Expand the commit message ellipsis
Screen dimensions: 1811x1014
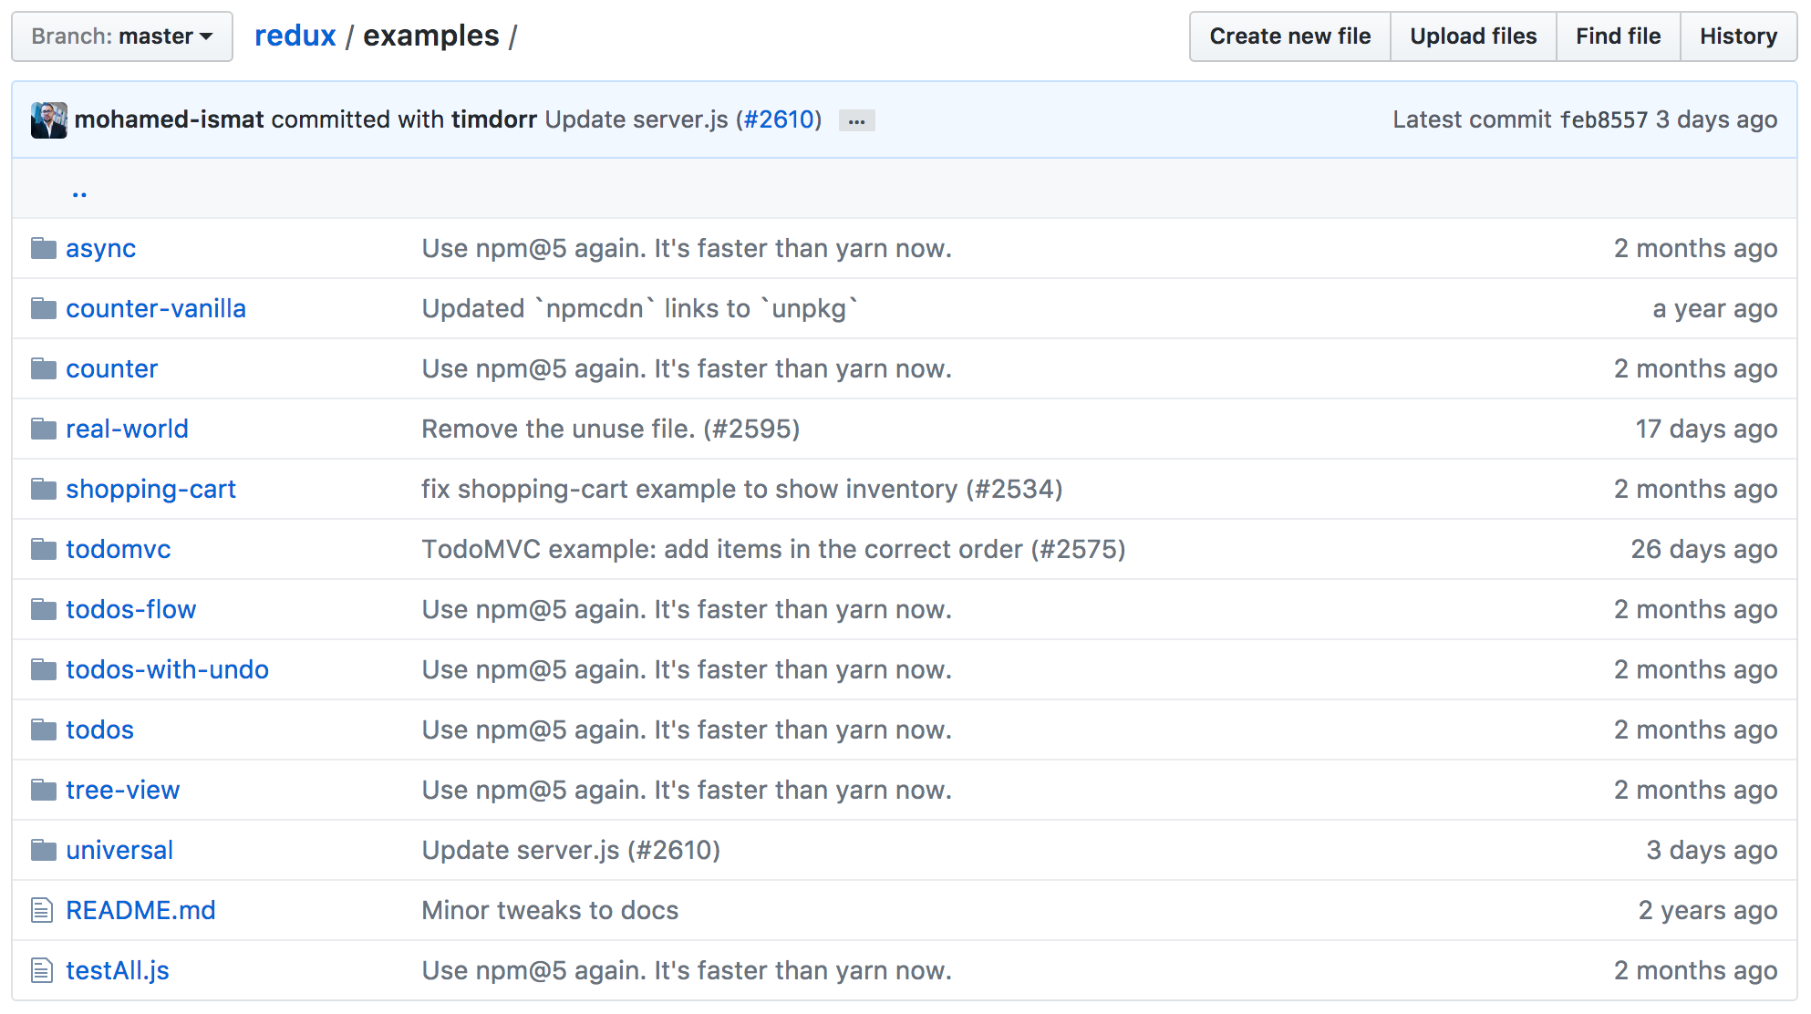[856, 120]
